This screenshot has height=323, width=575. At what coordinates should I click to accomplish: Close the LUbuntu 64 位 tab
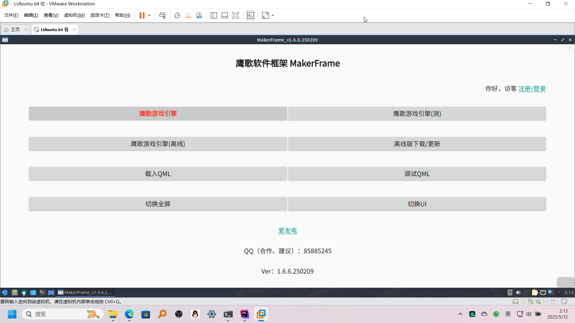(74, 29)
